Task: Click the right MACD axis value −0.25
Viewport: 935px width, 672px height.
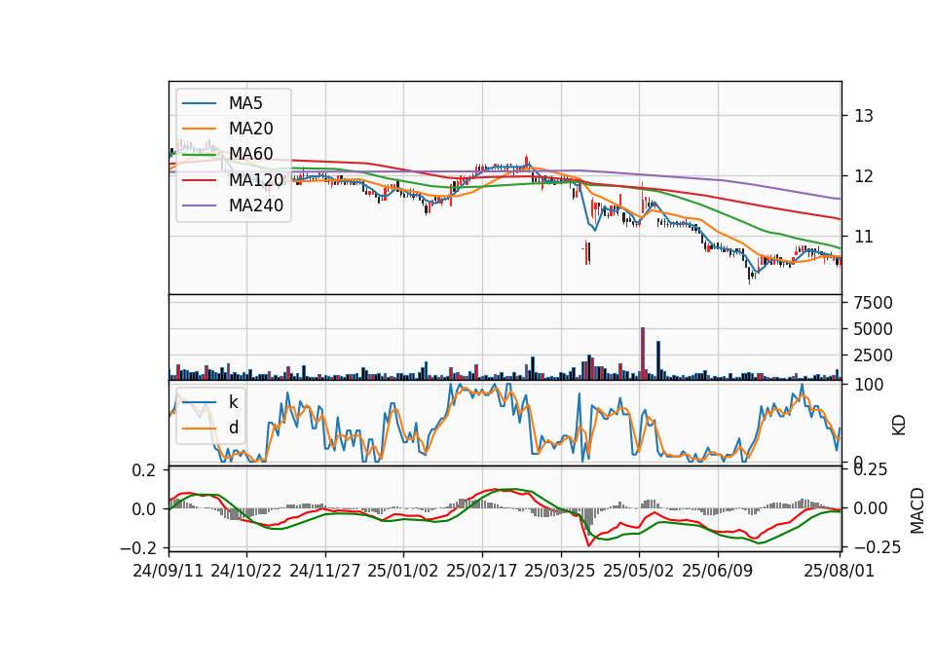Action: coord(878,546)
